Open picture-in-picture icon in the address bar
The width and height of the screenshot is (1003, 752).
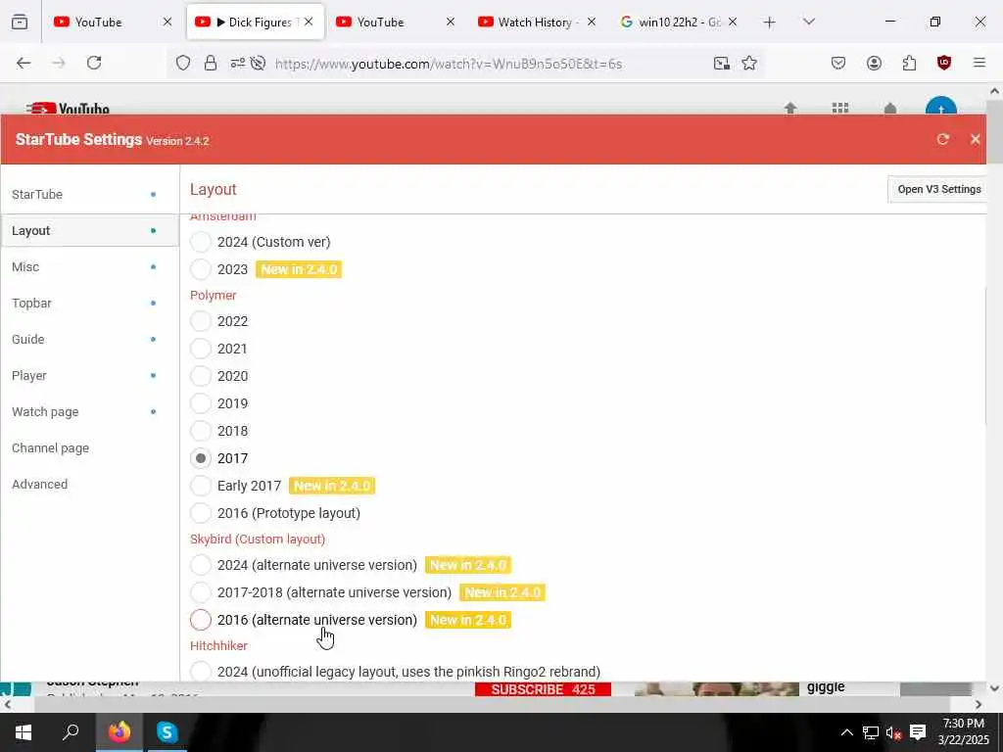722,63
